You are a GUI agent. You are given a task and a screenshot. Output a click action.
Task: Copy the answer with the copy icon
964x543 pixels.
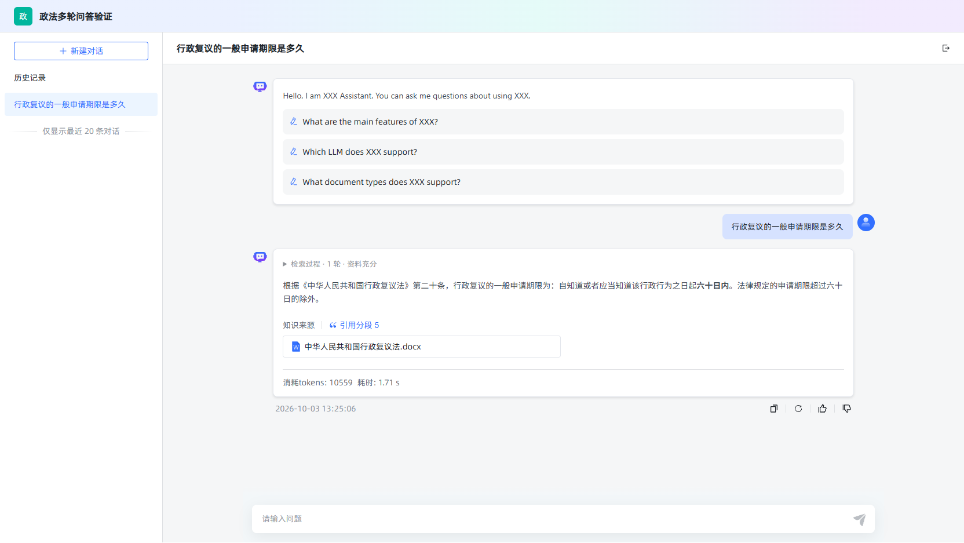(773, 409)
